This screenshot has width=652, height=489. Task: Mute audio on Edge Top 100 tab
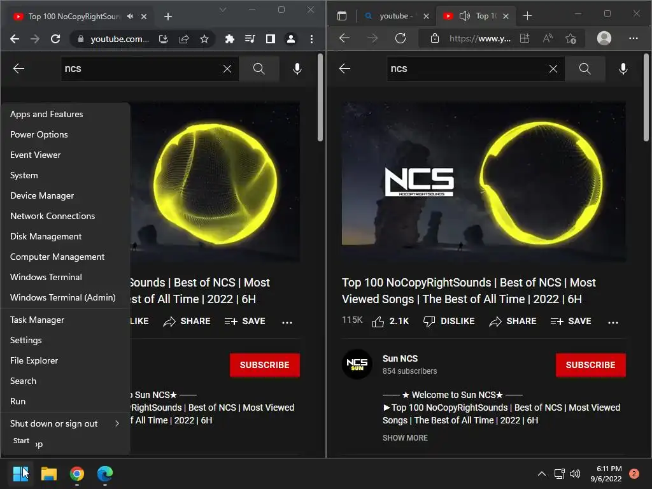[x=464, y=16]
